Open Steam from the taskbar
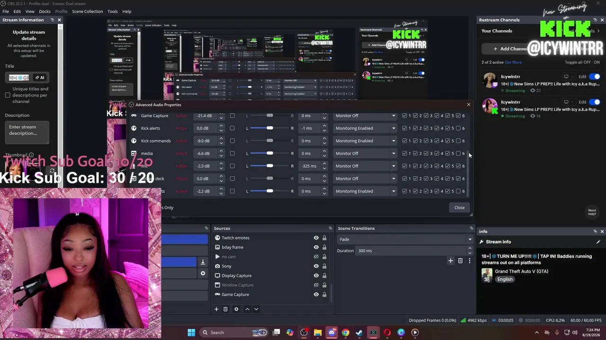The height and width of the screenshot is (340, 606). click(359, 332)
